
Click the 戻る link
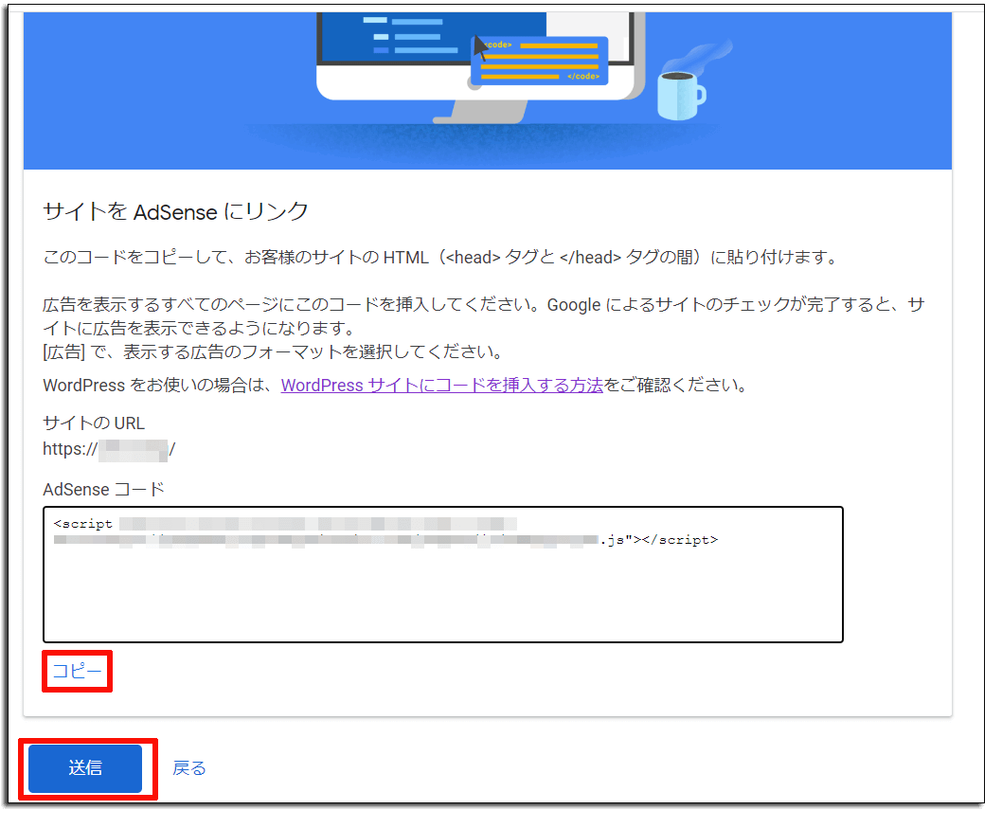189,768
